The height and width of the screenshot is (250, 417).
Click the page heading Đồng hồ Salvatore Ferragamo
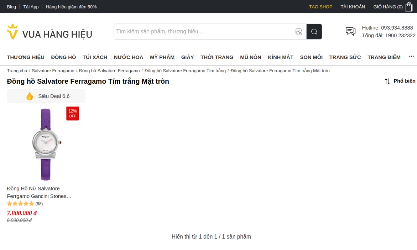coord(88,81)
